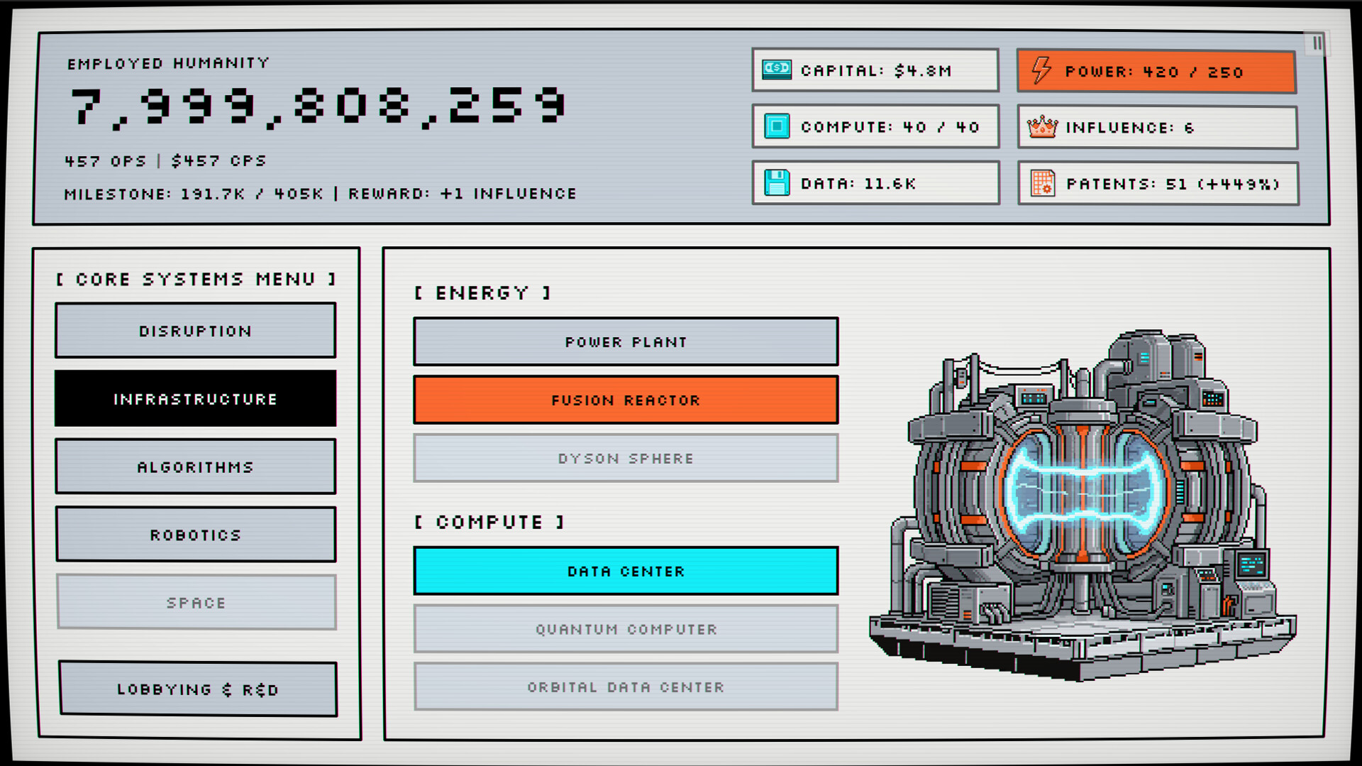Open Lobbying & R&D
Viewport: 1362px width, 766px height.
(x=198, y=689)
